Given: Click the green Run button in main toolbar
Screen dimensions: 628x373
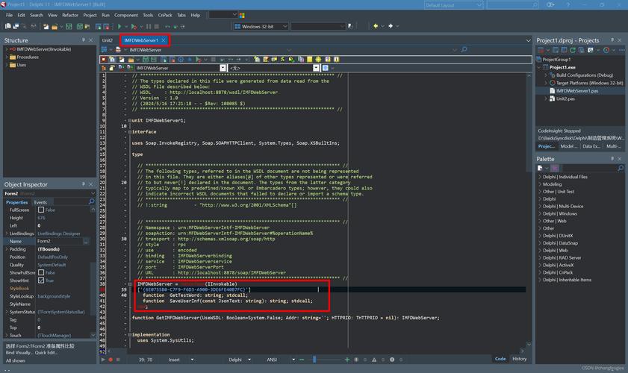Looking at the screenshot, I should (x=119, y=26).
